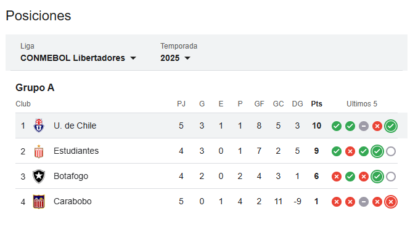
Task: Click the Botafogo star shield crest
Action: (x=39, y=177)
